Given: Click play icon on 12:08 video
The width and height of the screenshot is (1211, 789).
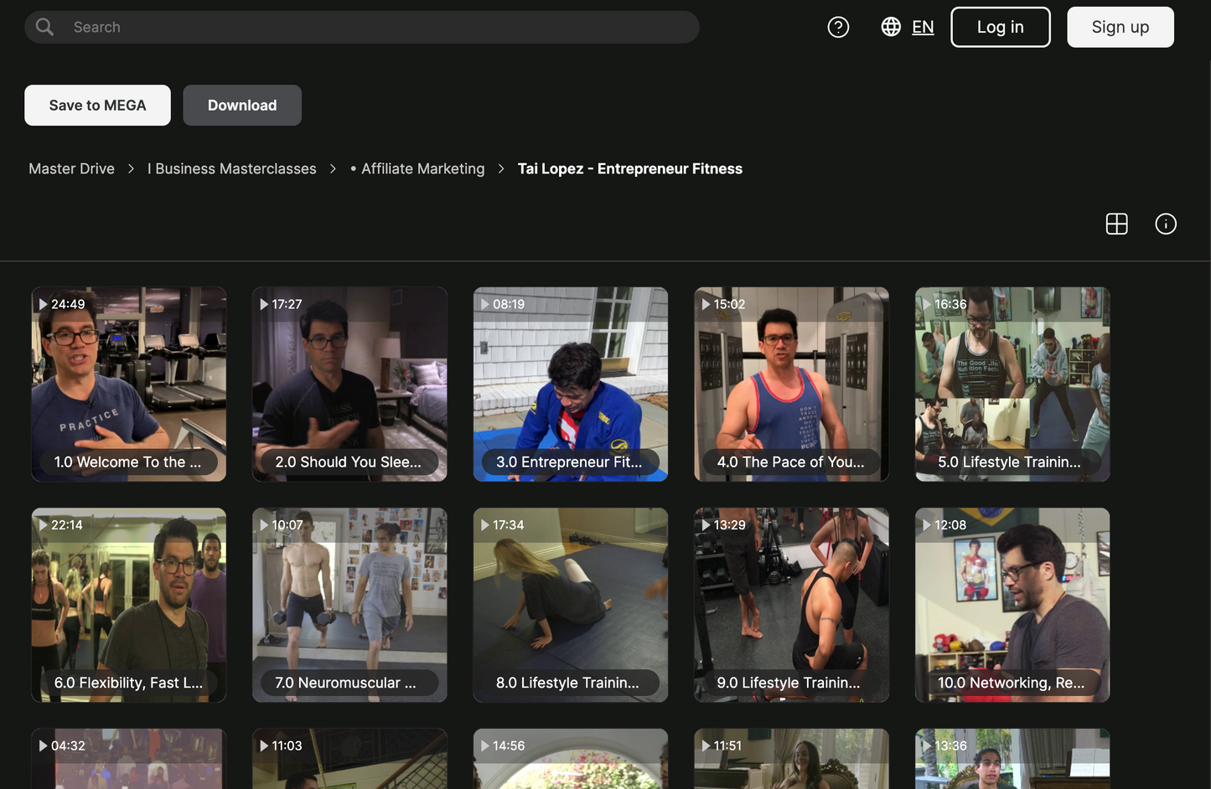Looking at the screenshot, I should (x=926, y=525).
